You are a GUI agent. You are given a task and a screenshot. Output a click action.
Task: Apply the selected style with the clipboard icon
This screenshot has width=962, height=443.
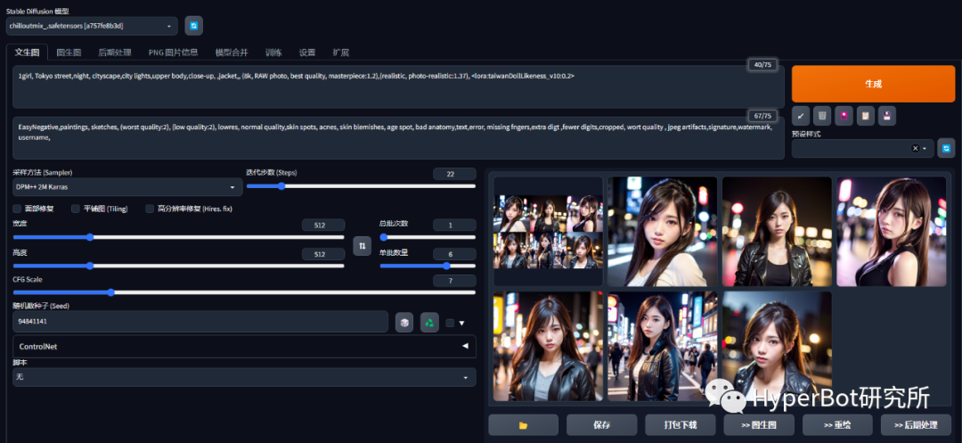click(865, 115)
